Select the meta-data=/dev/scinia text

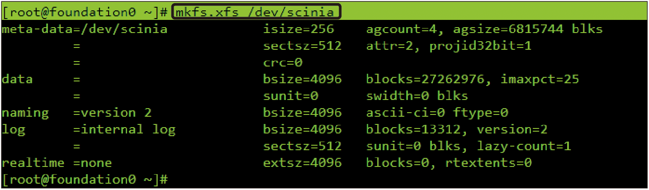click(x=85, y=29)
